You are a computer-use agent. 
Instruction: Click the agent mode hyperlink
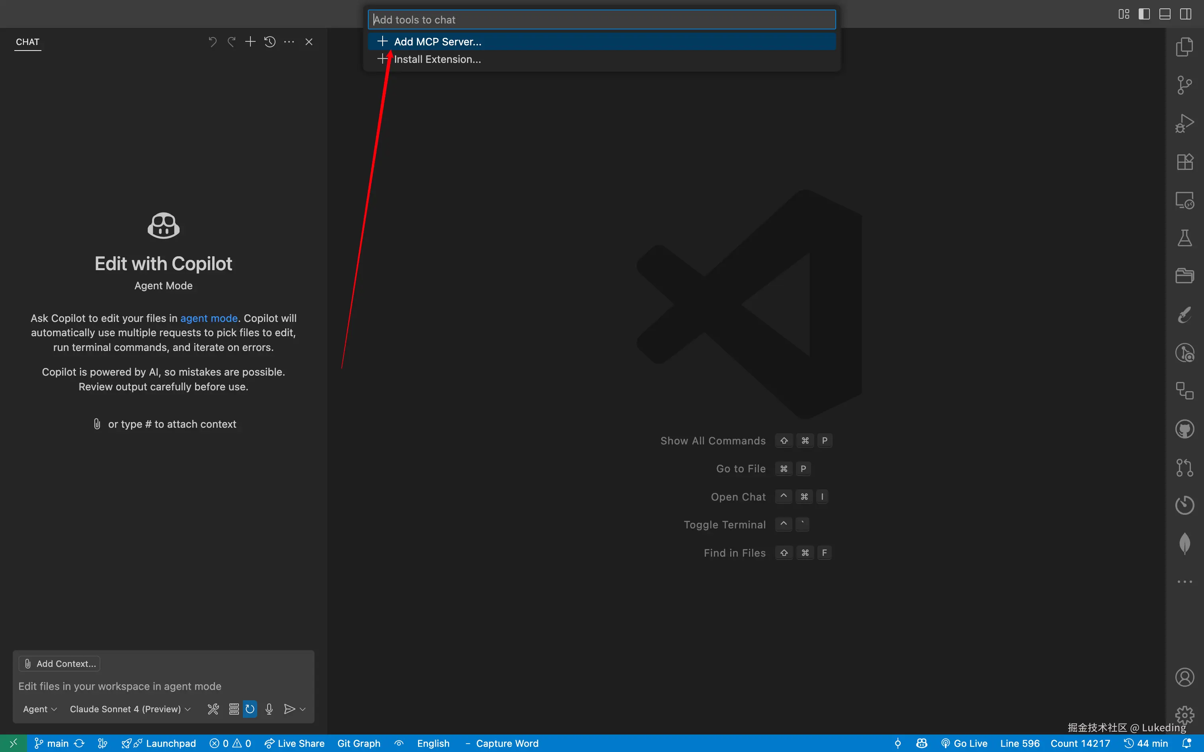pyautogui.click(x=209, y=318)
